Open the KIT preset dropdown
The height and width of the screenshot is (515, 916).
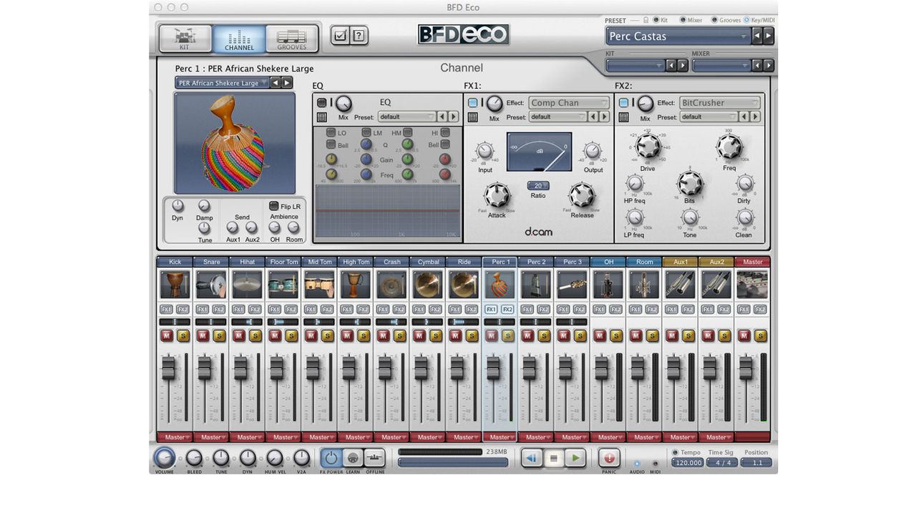point(635,65)
